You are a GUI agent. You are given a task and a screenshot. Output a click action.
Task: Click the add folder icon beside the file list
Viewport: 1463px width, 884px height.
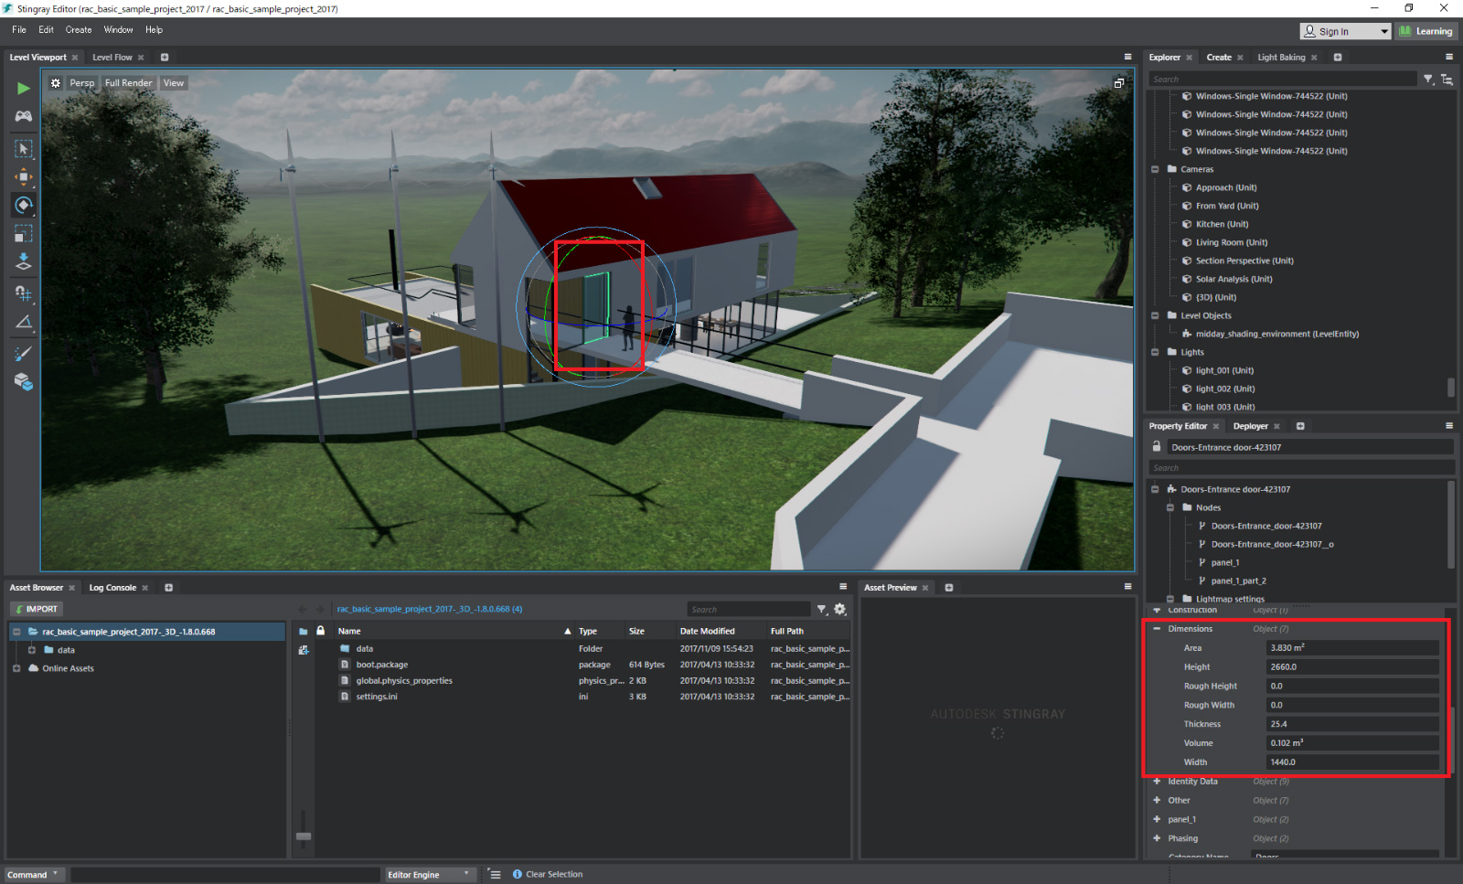click(304, 650)
